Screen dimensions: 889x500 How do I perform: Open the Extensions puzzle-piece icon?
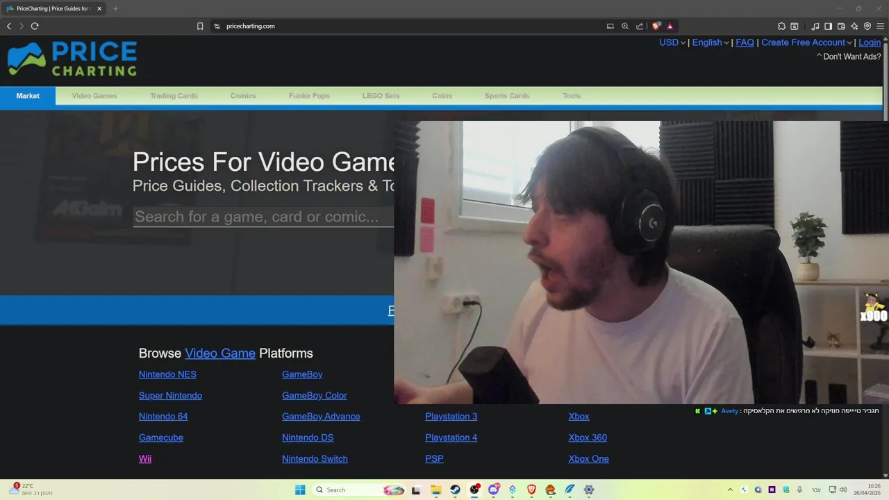[x=781, y=26]
